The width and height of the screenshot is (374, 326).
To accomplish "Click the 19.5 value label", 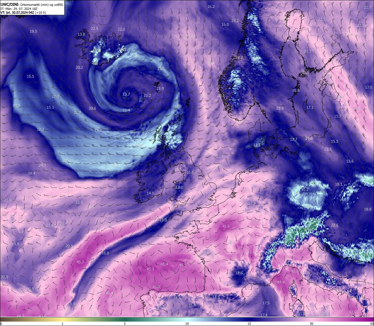I will point(33,31).
